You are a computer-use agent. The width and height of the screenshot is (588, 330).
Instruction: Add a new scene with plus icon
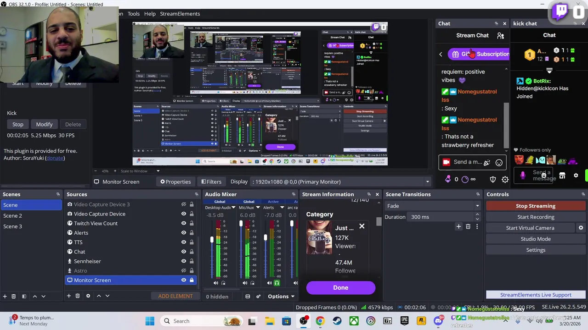(5, 296)
